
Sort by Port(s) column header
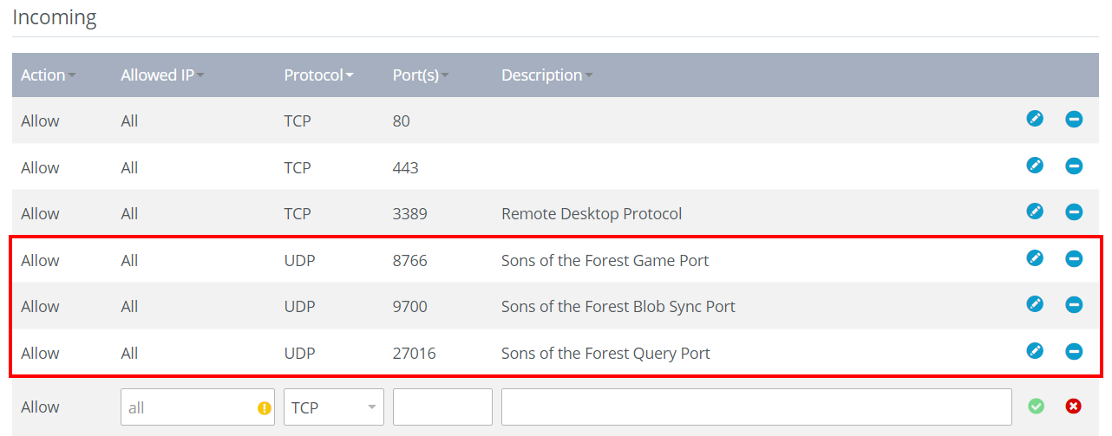(421, 75)
